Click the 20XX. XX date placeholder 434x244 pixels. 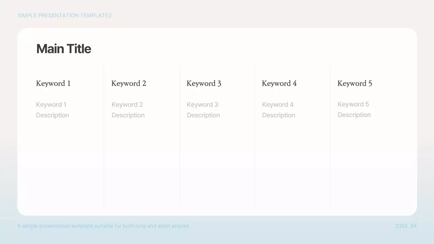point(406,226)
